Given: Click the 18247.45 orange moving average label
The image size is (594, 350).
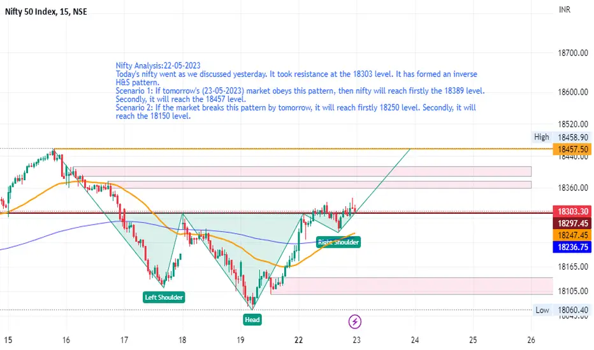Looking at the screenshot, I should tap(572, 235).
